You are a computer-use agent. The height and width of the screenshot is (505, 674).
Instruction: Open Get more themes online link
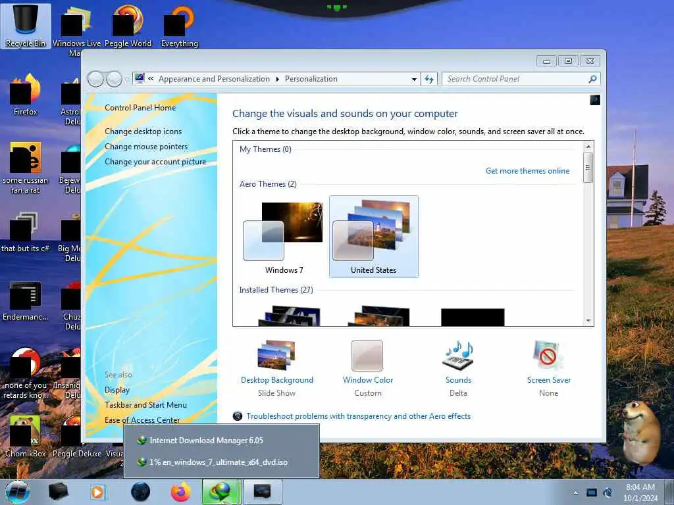click(527, 171)
